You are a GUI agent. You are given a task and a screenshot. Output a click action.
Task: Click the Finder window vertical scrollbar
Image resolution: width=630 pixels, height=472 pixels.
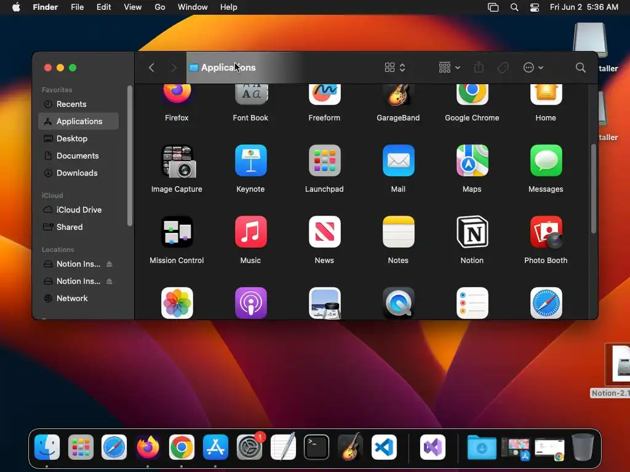(594, 189)
